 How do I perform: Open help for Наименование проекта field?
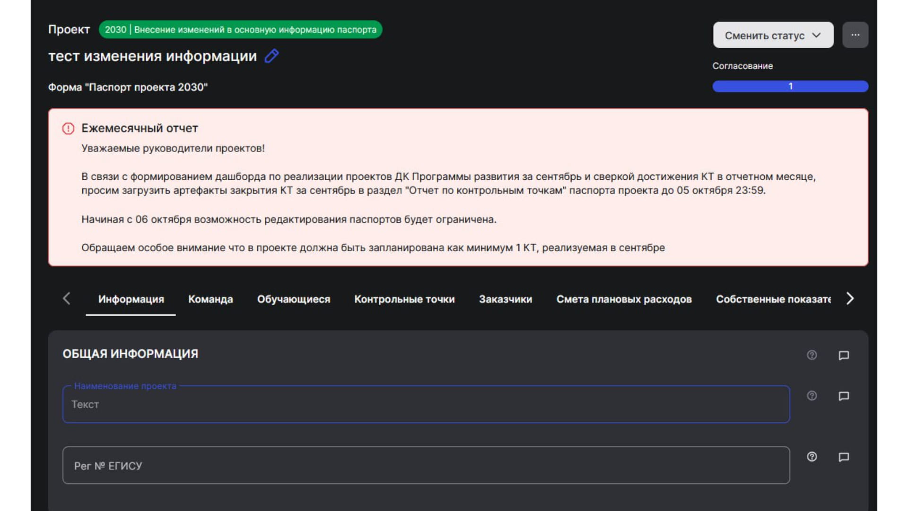click(812, 396)
